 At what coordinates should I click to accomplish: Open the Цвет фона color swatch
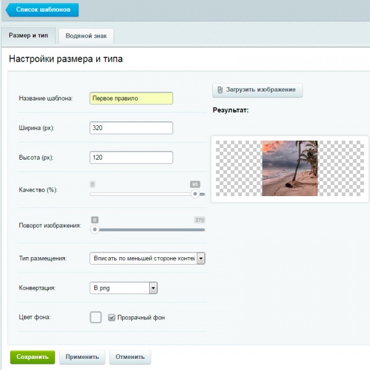[x=96, y=318]
